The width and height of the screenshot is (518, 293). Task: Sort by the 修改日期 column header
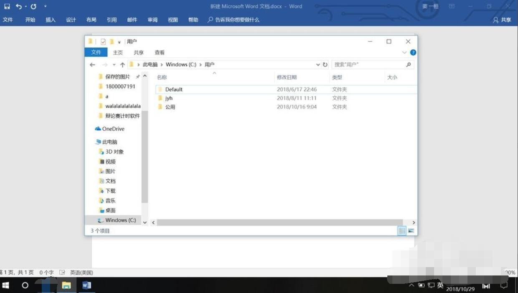click(287, 77)
